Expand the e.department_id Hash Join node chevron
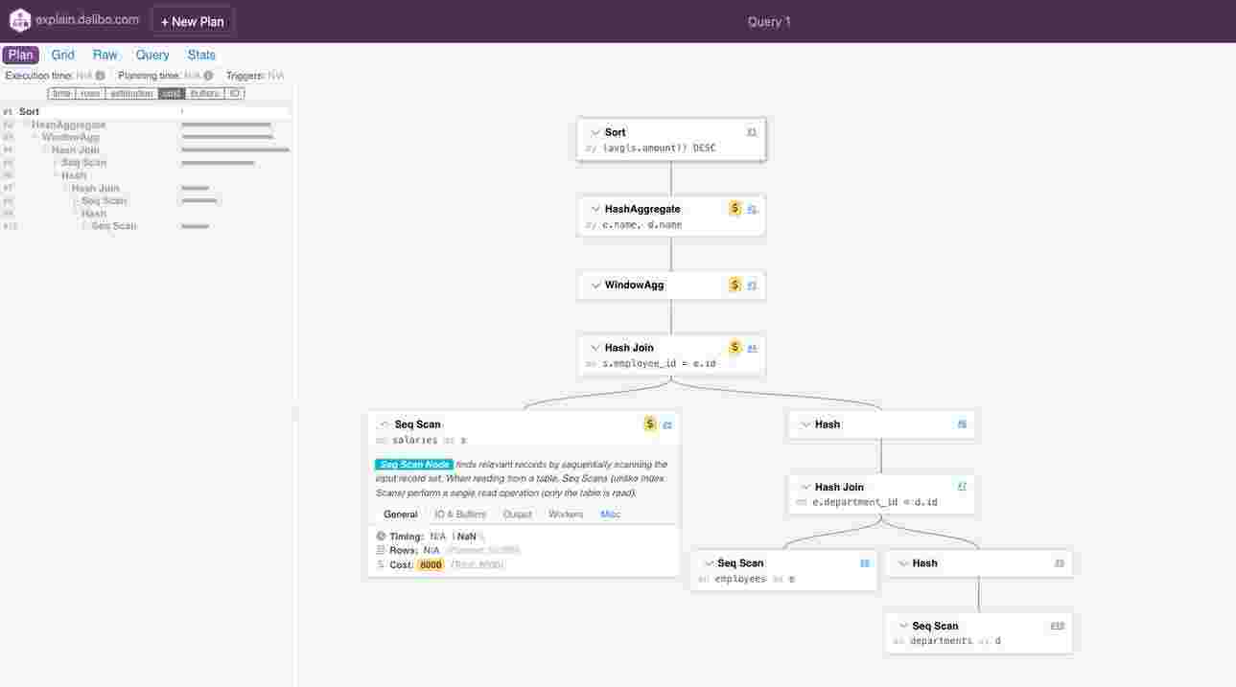The width and height of the screenshot is (1236, 687). click(x=805, y=487)
